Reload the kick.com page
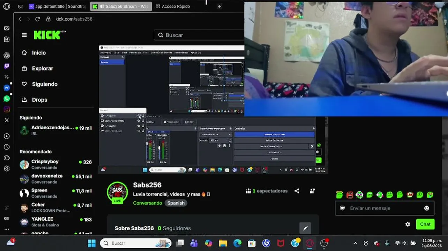448x251 pixels. pos(38,19)
